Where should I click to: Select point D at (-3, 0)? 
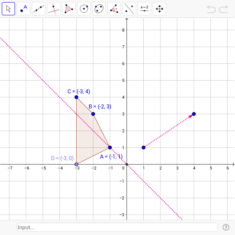[x=76, y=164]
